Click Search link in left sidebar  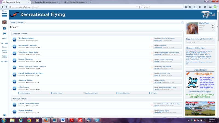[x=4, y=47]
